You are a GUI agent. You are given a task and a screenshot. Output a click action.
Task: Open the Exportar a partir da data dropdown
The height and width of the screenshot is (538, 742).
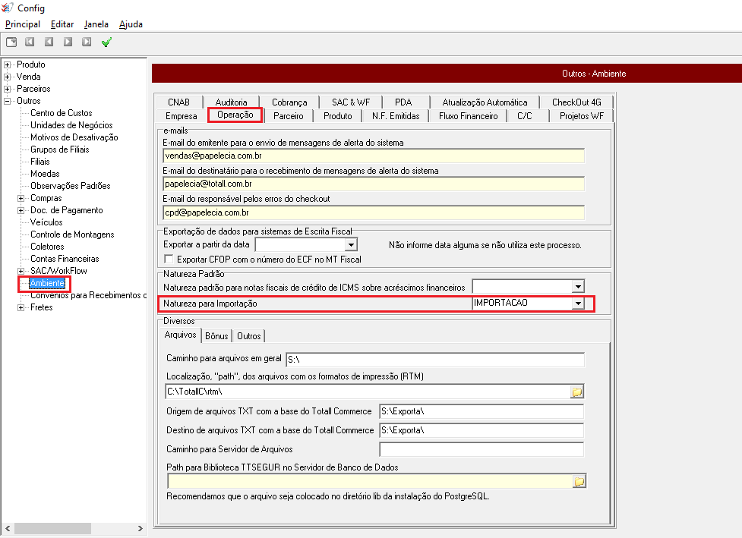(351, 244)
